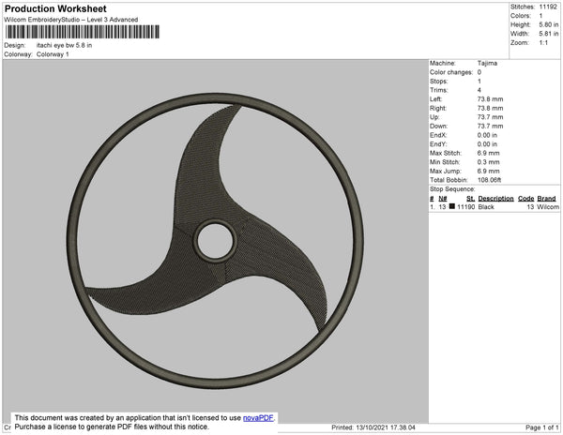Image resolution: width=563 pixels, height=435 pixels.
Task: Click the 'Color changes:' label
Action: [x=451, y=72]
